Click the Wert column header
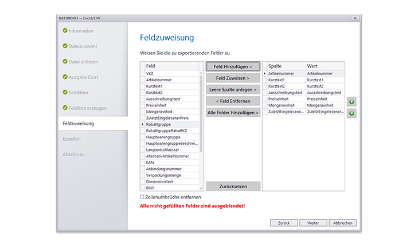Screen dimensions: 418x246 (325, 66)
